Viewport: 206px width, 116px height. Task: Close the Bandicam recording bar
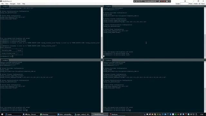[x=170, y=1]
